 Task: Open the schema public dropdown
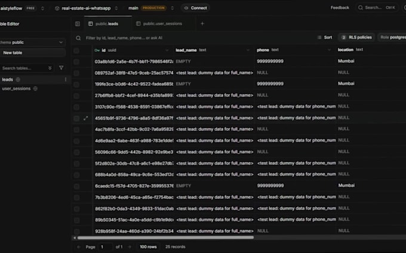32,42
